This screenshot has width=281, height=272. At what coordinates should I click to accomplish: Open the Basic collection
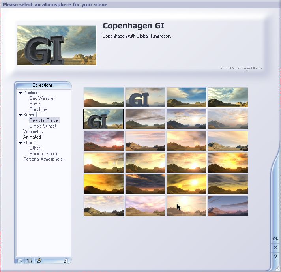tap(35, 104)
